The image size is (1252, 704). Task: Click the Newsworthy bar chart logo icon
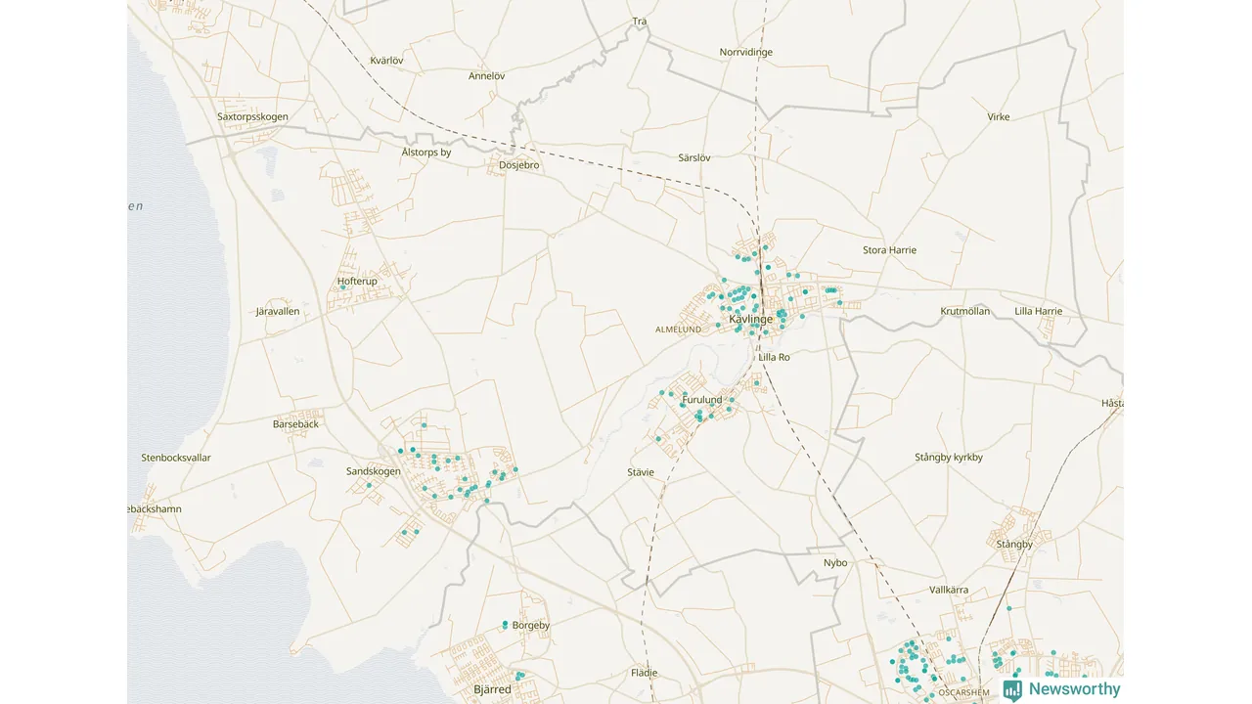[x=1012, y=689]
